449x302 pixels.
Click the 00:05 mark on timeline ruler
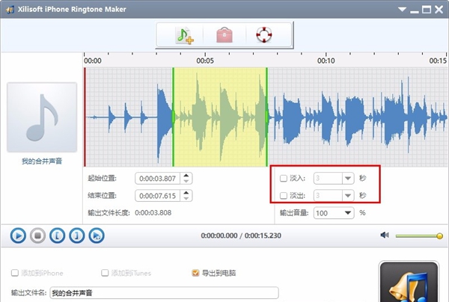coord(205,61)
